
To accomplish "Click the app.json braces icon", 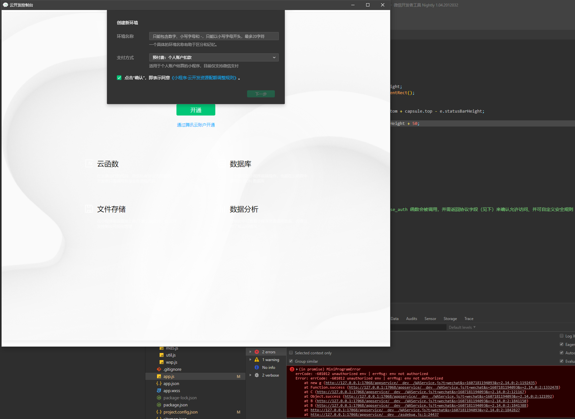I will click(x=159, y=384).
